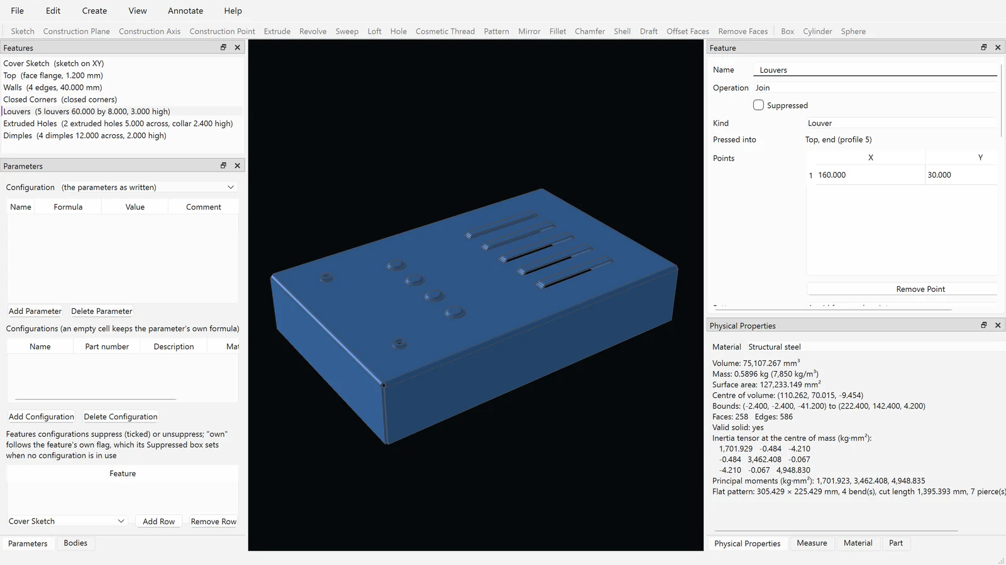Float the Parameters panel
The image size is (1006, 565).
click(223, 166)
